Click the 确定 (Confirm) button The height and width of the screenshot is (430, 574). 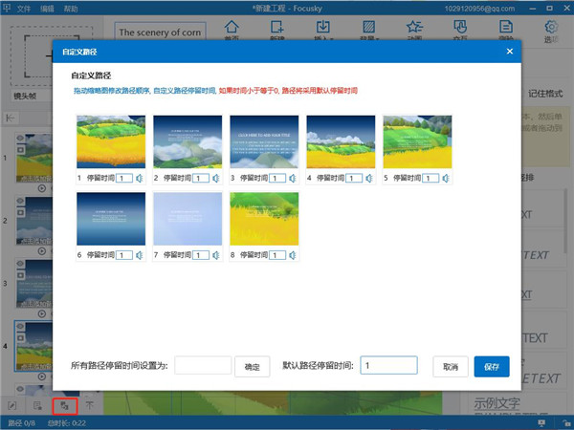pos(253,366)
